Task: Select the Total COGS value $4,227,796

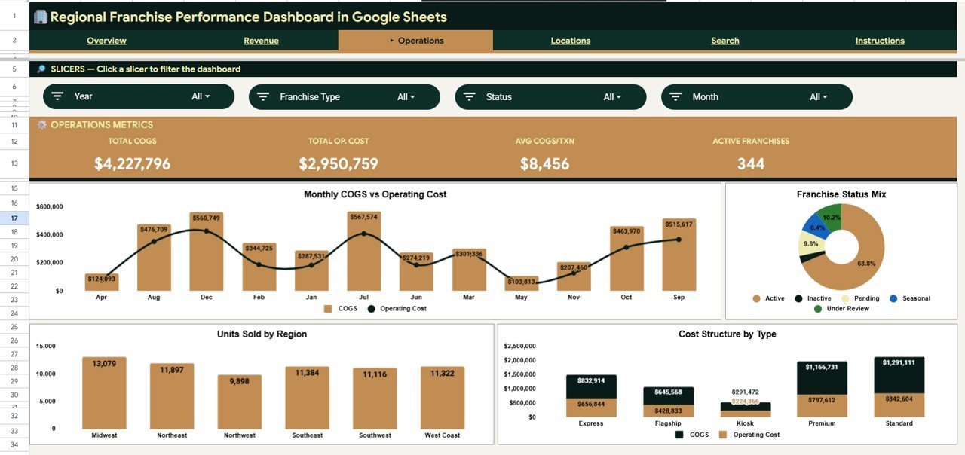Action: [x=133, y=163]
